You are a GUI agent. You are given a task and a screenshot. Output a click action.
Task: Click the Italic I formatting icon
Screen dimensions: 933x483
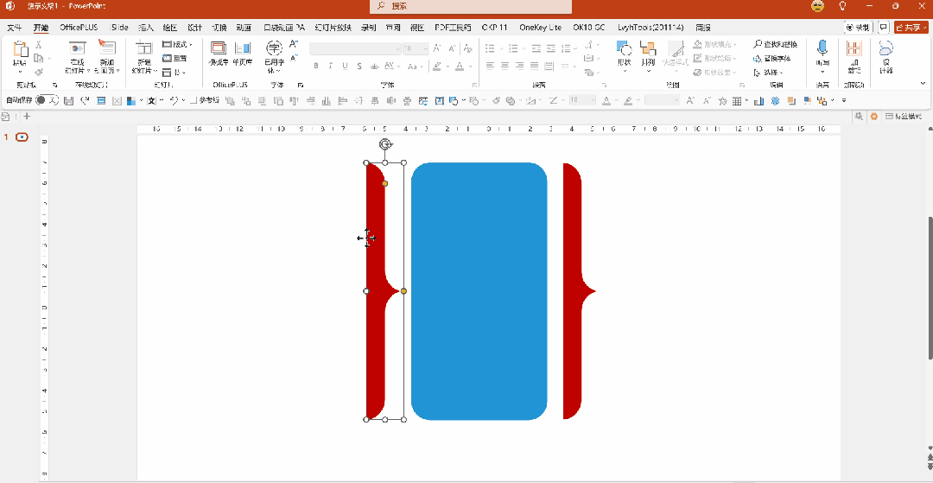pos(331,66)
